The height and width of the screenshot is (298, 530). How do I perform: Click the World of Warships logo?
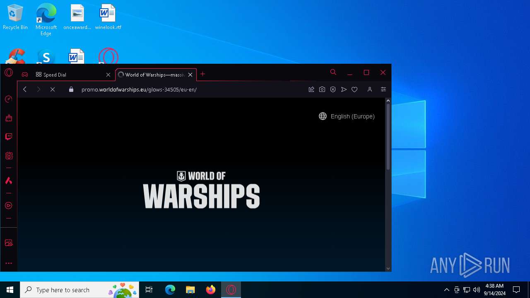click(201, 190)
